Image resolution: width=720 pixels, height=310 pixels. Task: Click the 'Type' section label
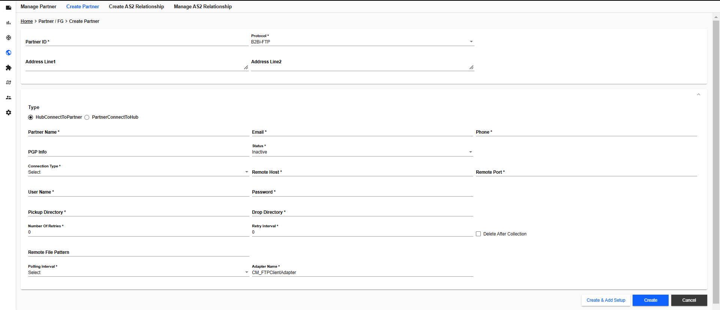click(x=34, y=107)
